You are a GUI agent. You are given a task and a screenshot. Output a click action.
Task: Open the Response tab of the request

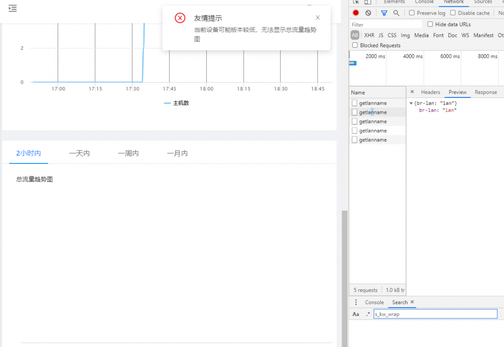coord(486,92)
